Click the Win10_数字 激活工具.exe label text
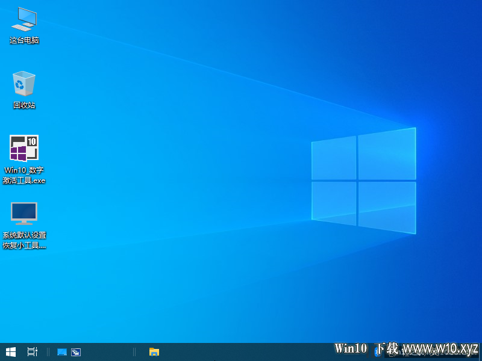482x361 pixels. 24,175
